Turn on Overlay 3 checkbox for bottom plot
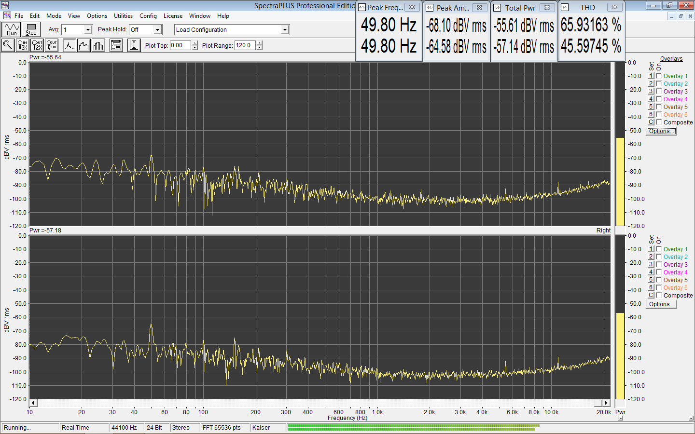Screen dimensions: 695x434 point(659,265)
